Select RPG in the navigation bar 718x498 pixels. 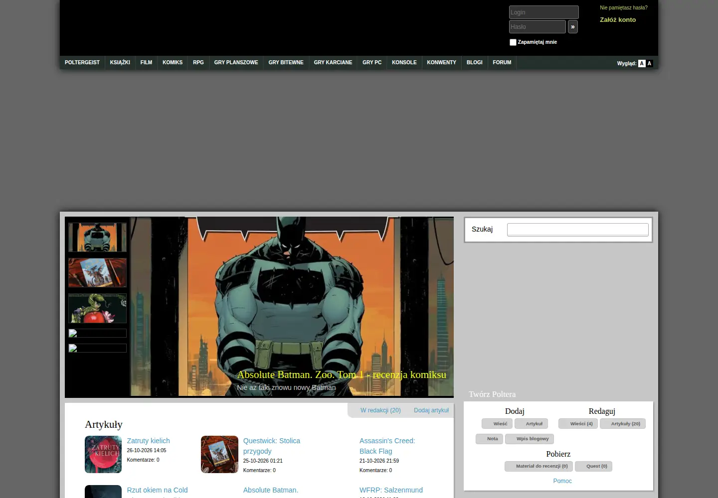point(198,63)
